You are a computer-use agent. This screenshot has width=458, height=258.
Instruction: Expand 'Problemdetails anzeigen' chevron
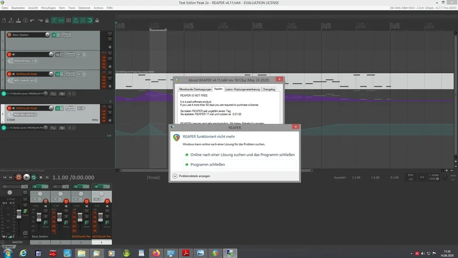(175, 176)
